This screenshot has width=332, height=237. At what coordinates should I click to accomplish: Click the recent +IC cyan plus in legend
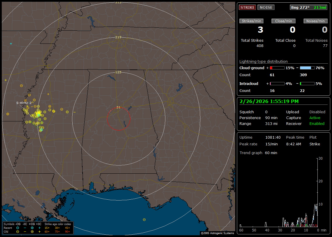(x=39, y=228)
